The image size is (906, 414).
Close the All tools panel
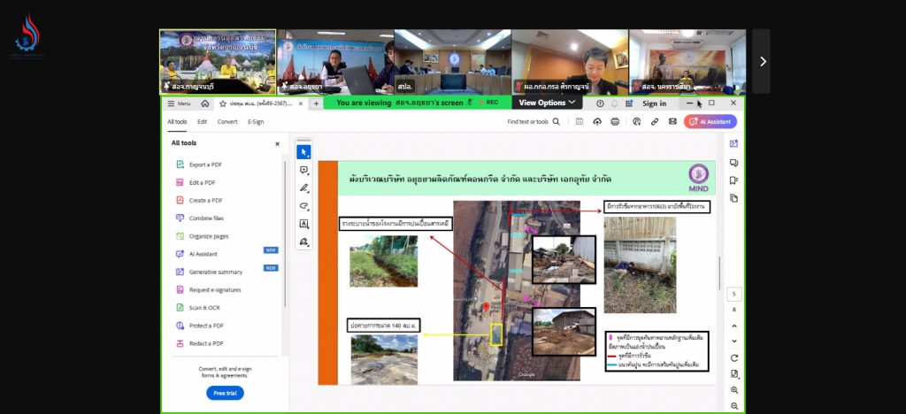[277, 143]
